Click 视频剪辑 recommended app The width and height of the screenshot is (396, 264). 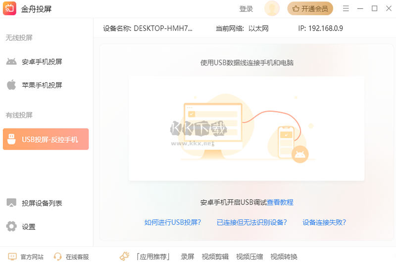coord(215,257)
